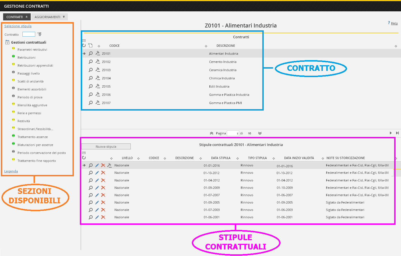
Task: Select Scatti di anzianità section
Action: coord(30,81)
